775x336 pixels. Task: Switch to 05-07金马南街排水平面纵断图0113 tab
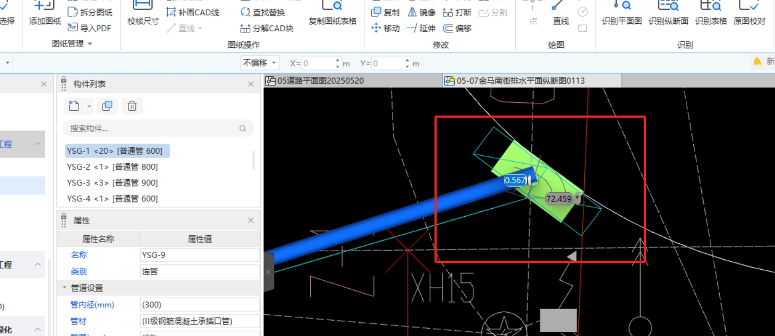(x=532, y=81)
